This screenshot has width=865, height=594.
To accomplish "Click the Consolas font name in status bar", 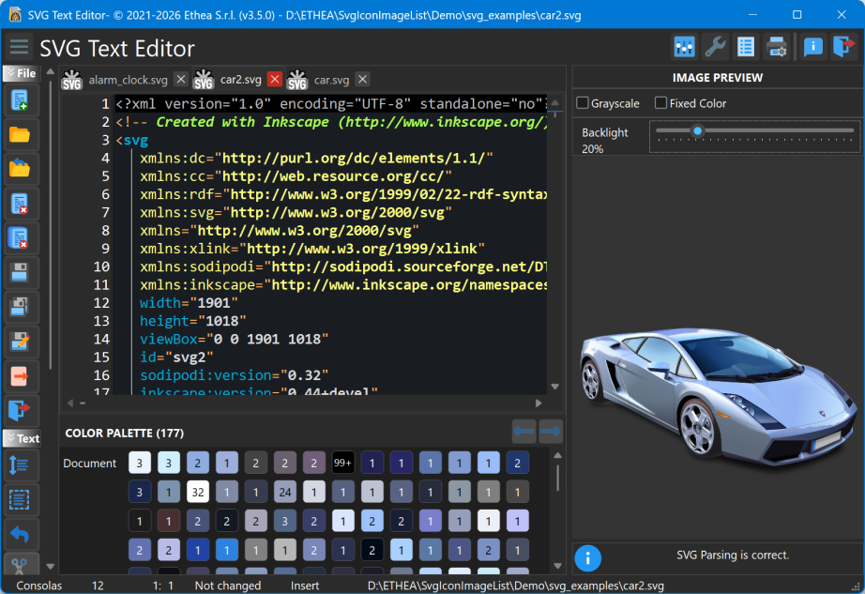I will coord(39,586).
